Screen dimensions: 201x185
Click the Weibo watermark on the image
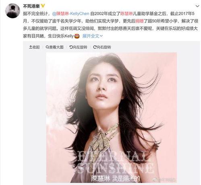pos(164,179)
